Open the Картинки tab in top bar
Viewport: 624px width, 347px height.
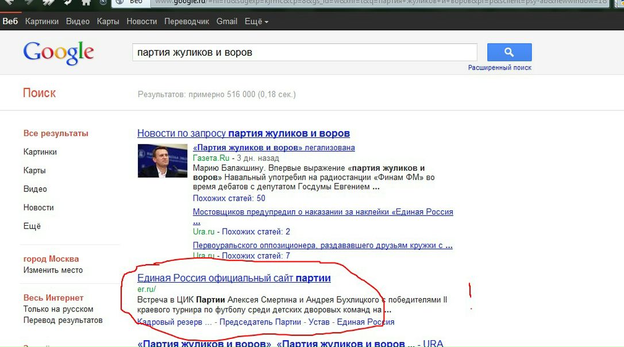pos(42,21)
